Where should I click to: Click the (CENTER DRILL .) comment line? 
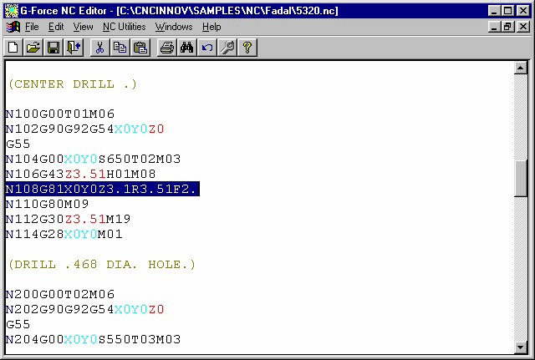click(73, 84)
